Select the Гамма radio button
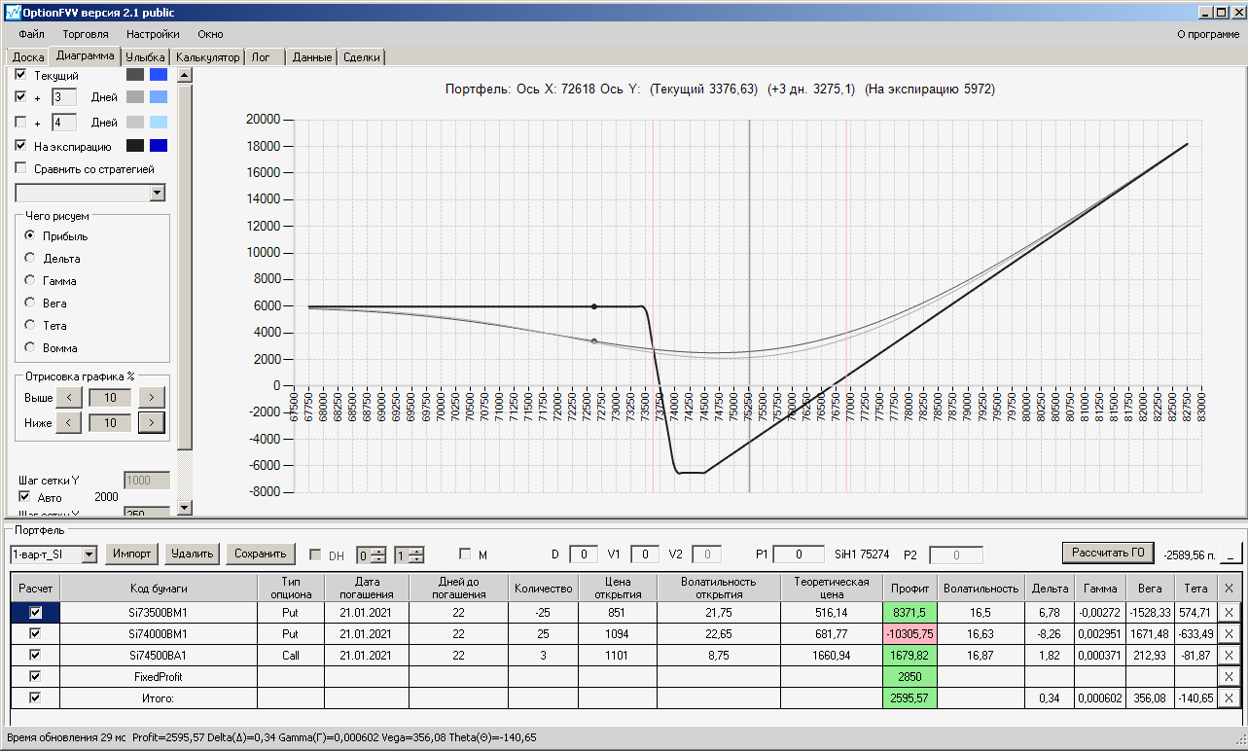 coord(30,281)
